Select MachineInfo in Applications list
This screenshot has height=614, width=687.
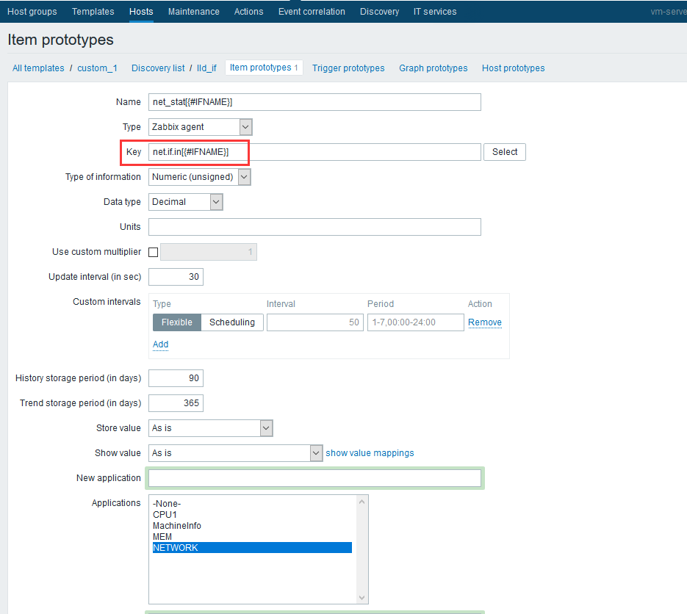252,526
